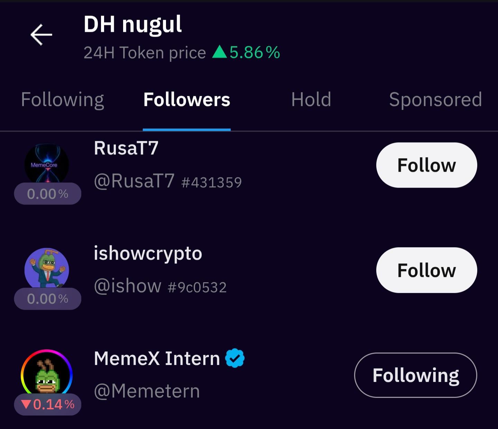Toggle Following button for MemeX Intern

pos(415,375)
